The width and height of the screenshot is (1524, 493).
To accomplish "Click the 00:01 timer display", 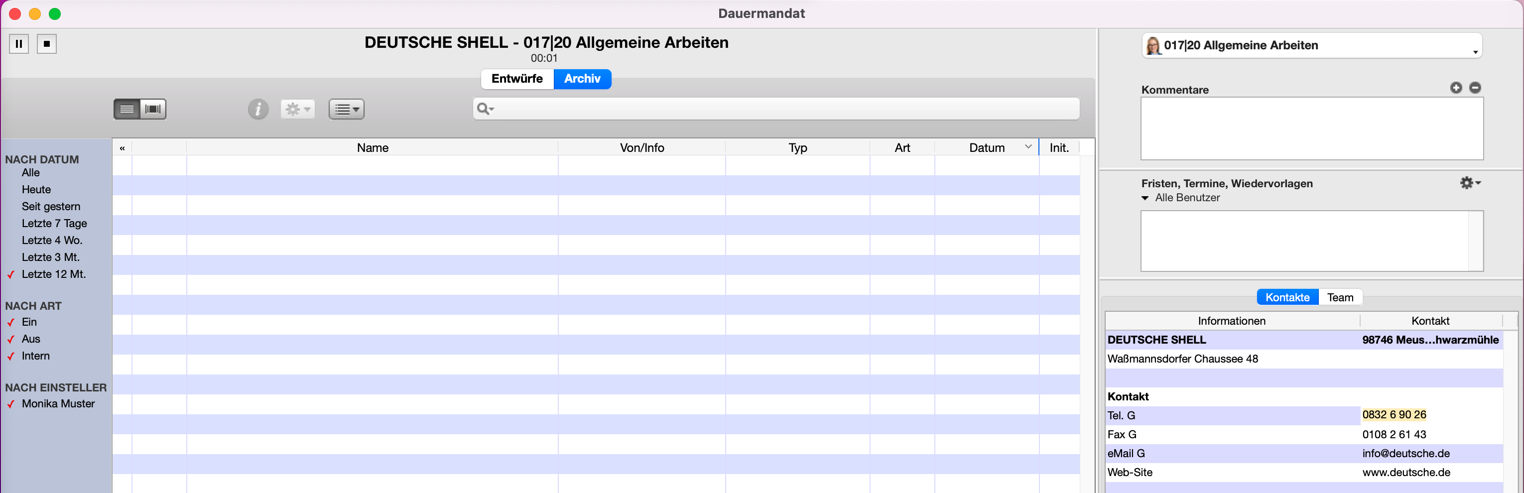I will [544, 59].
